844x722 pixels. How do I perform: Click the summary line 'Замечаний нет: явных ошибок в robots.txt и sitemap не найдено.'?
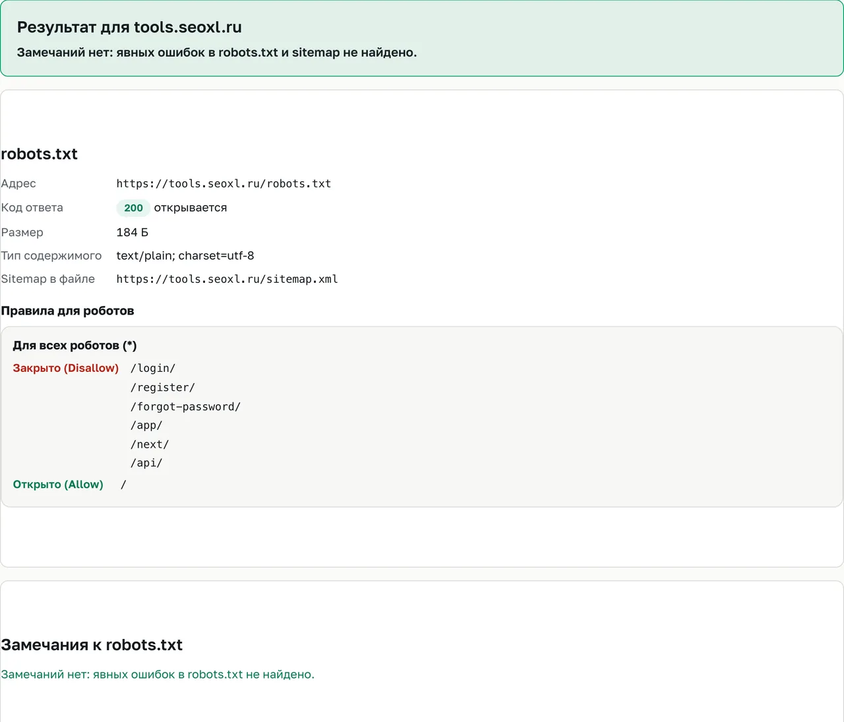click(217, 53)
